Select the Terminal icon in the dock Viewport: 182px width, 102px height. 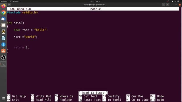point(3,64)
